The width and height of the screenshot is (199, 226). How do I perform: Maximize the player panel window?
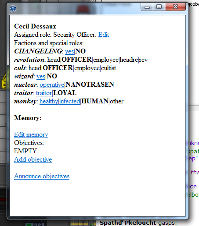coord(159,7)
